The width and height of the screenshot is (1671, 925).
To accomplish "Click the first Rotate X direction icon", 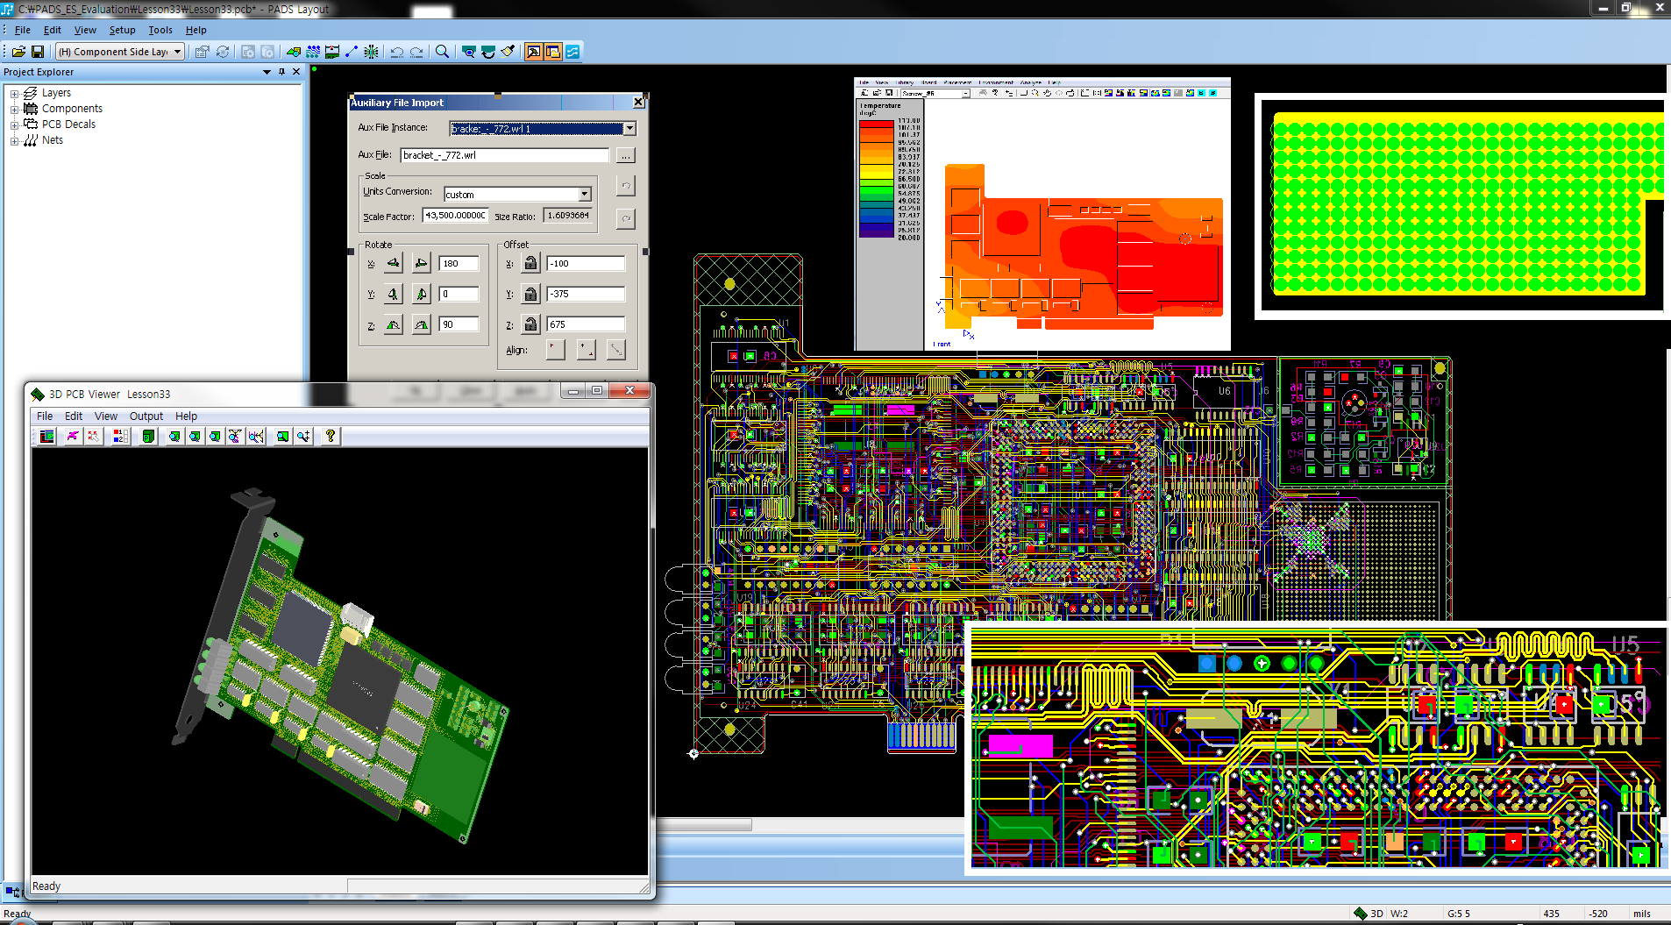I will click(393, 263).
